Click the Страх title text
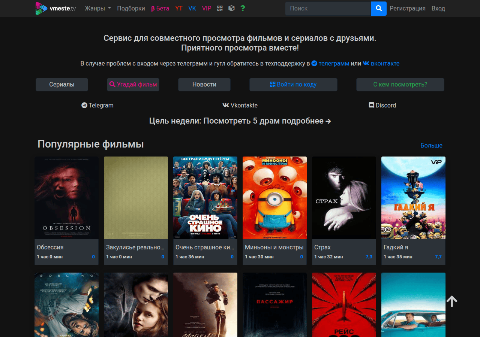The width and height of the screenshot is (480, 337). point(322,248)
